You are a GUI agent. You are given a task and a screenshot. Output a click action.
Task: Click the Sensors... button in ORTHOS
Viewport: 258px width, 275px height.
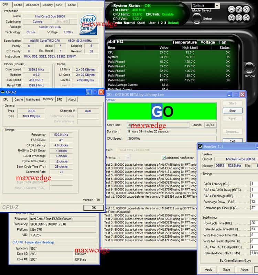[233, 132]
